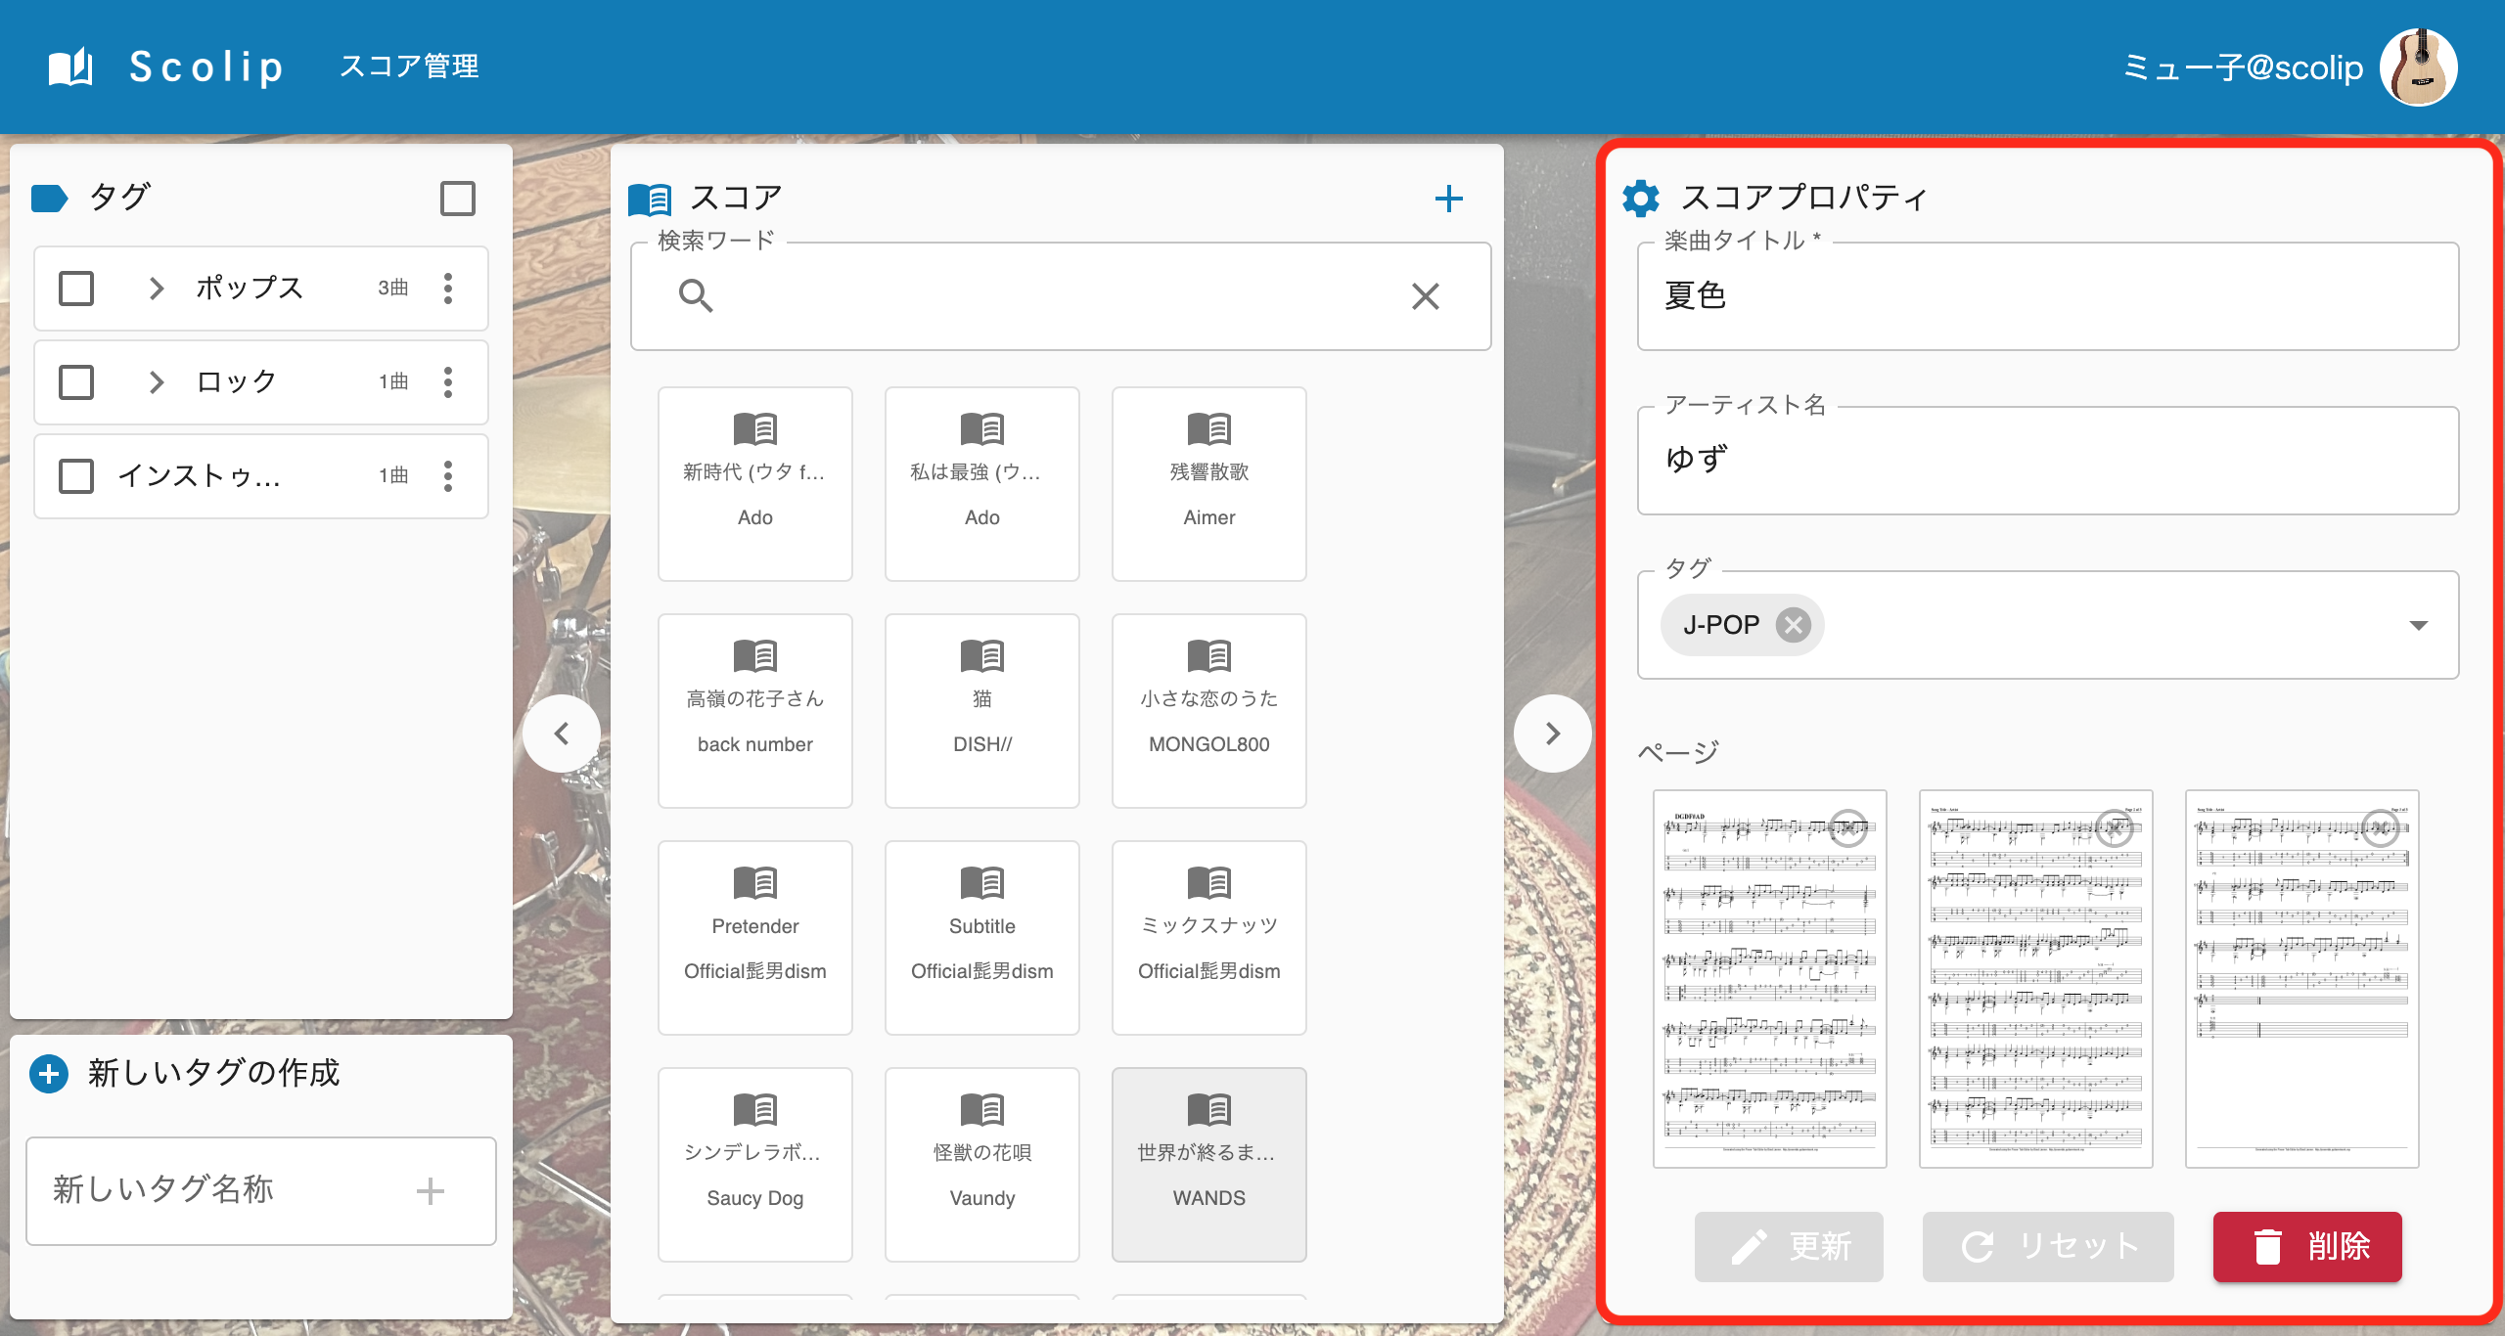This screenshot has height=1336, width=2505.
Task: Click the right arrow panel navigation button
Action: pos(1552,734)
